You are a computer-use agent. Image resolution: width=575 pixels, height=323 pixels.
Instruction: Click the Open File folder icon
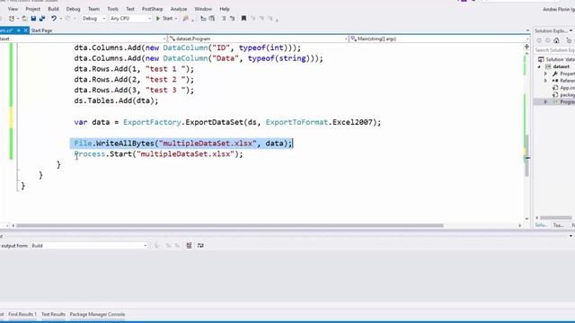click(x=24, y=18)
